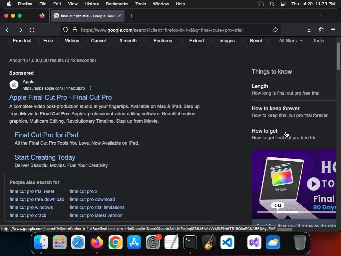Open a new tab with plus button
The width and height of the screenshot is (341, 256).
pos(132,16)
